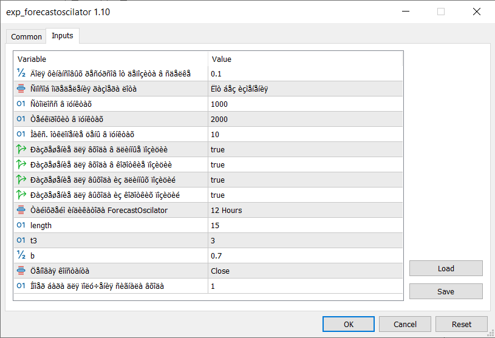This screenshot has height=338, width=495.
Task: Click the integer icon in the 1000 value row
Action: (21, 104)
